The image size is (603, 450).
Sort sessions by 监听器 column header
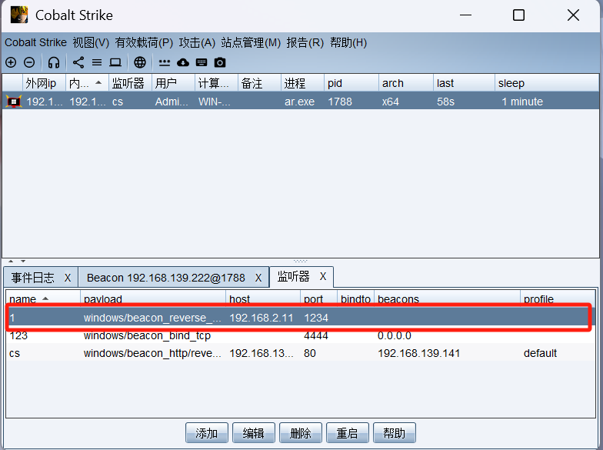131,83
